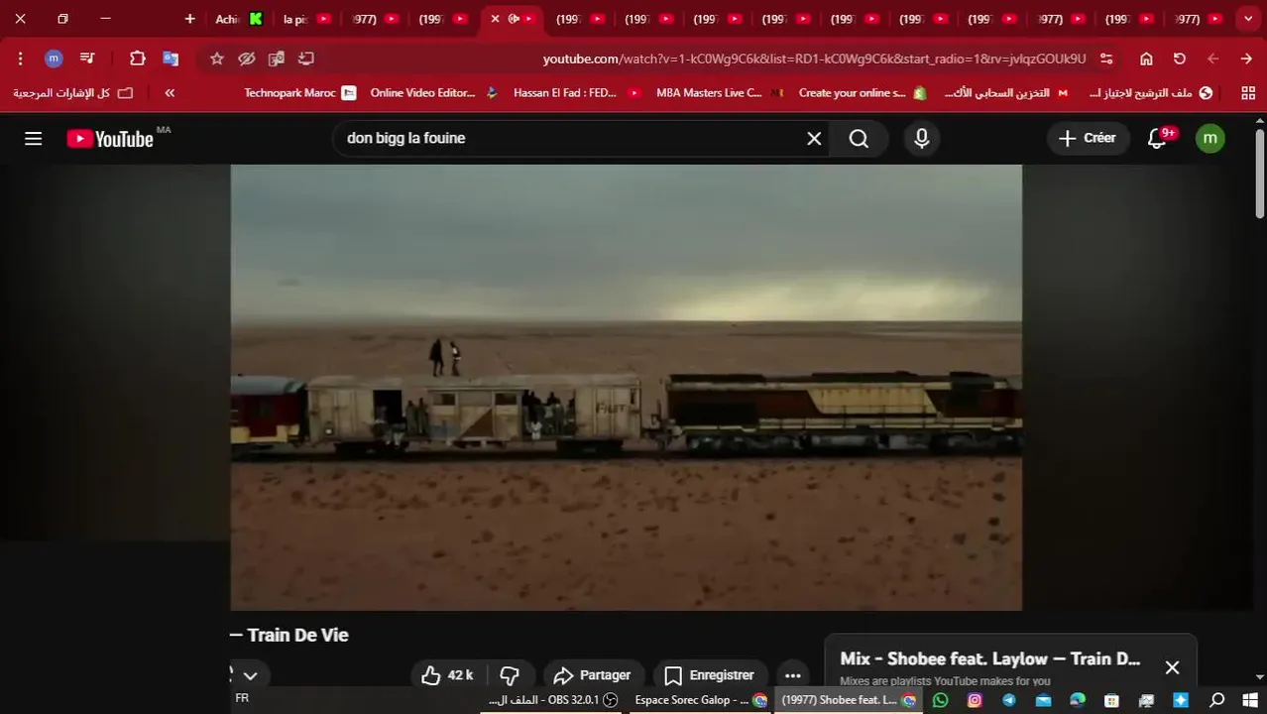Pause the video by clicking the player
The image size is (1267, 714).
point(626,387)
